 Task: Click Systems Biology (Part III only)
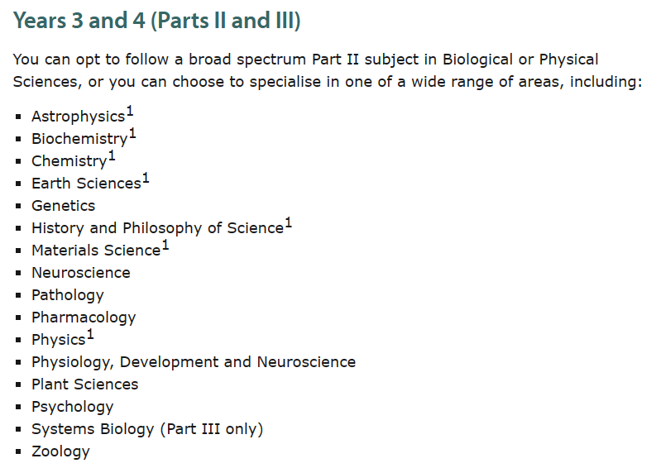(147, 429)
